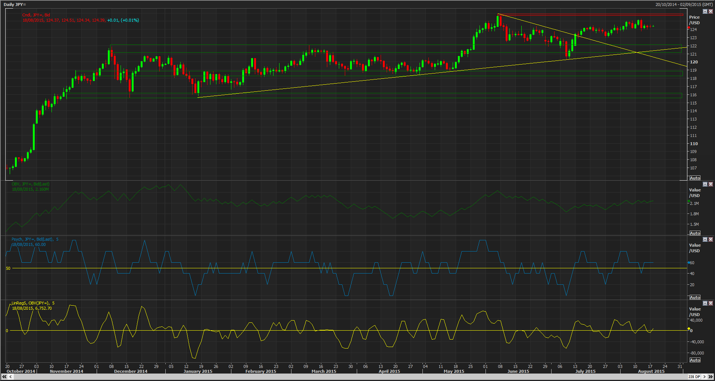Click the 2.1M value on the OBV axis
The height and width of the screenshot is (381, 715).
coord(694,204)
